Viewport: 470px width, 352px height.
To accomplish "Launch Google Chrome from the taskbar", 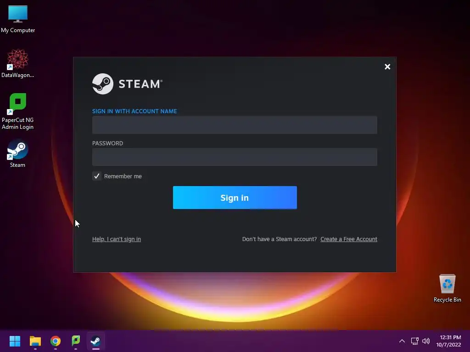I will (56, 341).
